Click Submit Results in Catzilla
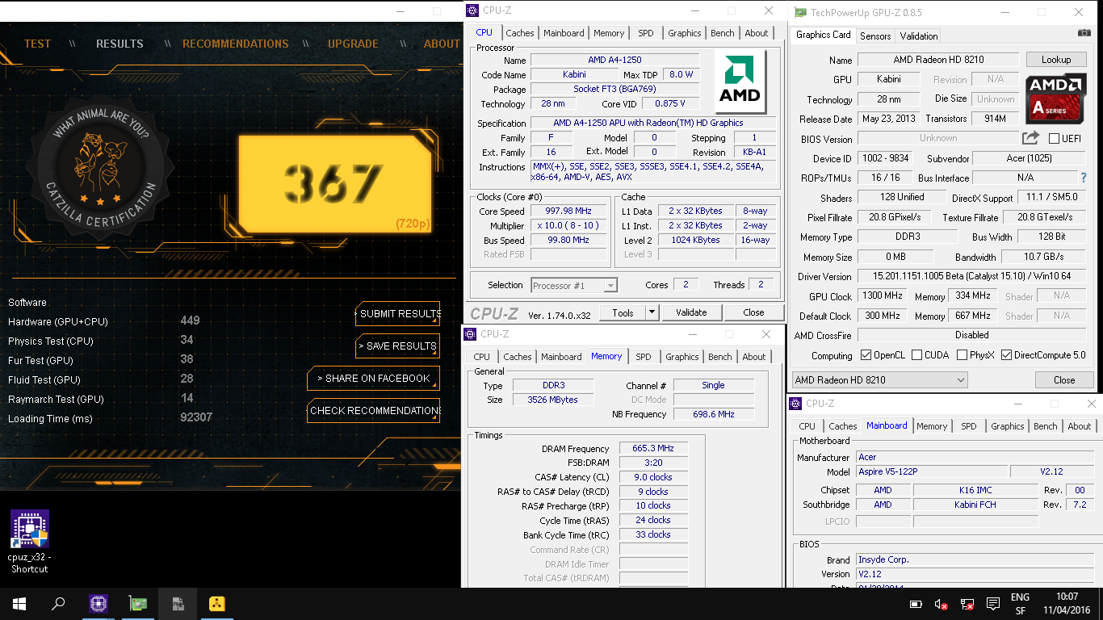Viewport: 1103px width, 620px height. coord(398,314)
